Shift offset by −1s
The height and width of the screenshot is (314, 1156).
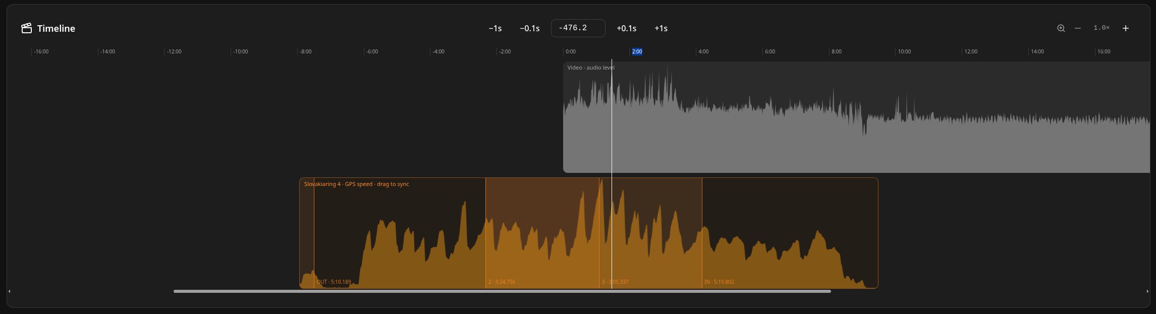(x=495, y=28)
